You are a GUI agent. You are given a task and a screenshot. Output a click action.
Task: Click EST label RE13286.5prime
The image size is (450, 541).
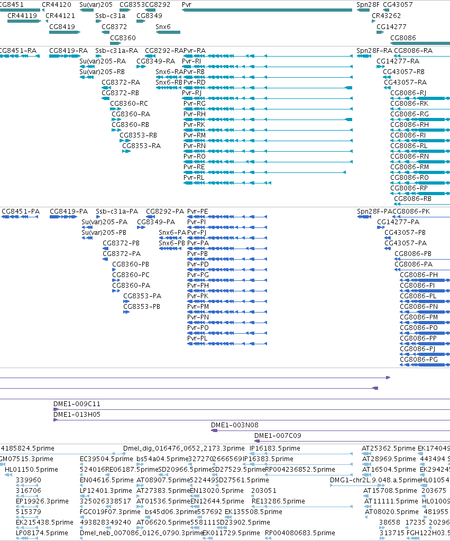click(x=278, y=501)
